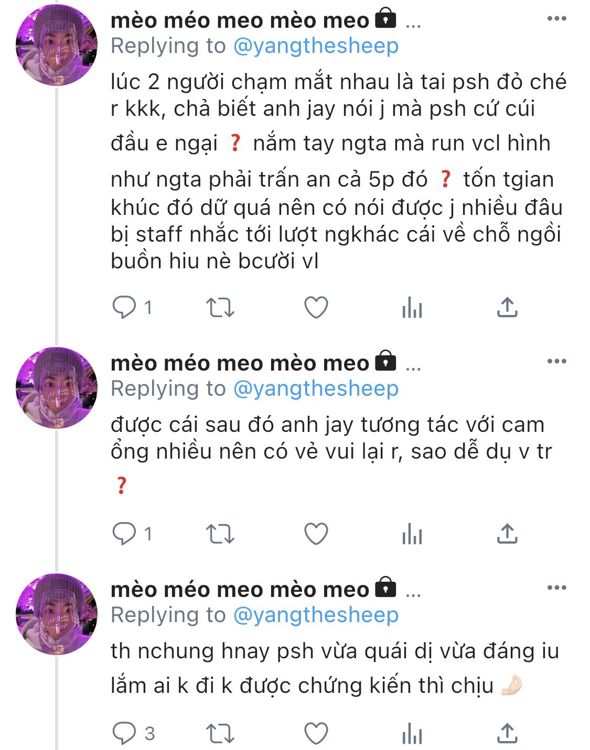Open @yangthesheep mention in third tweet
Viewport: 590px width, 750px height.
(x=316, y=615)
